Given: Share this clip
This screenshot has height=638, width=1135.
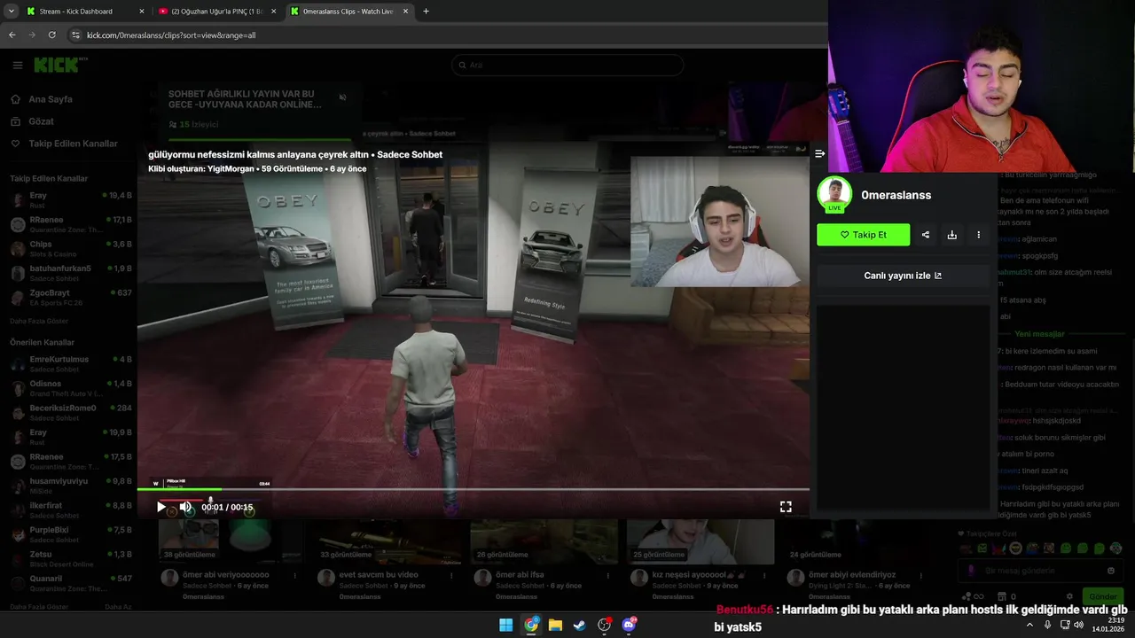Looking at the screenshot, I should tap(926, 235).
